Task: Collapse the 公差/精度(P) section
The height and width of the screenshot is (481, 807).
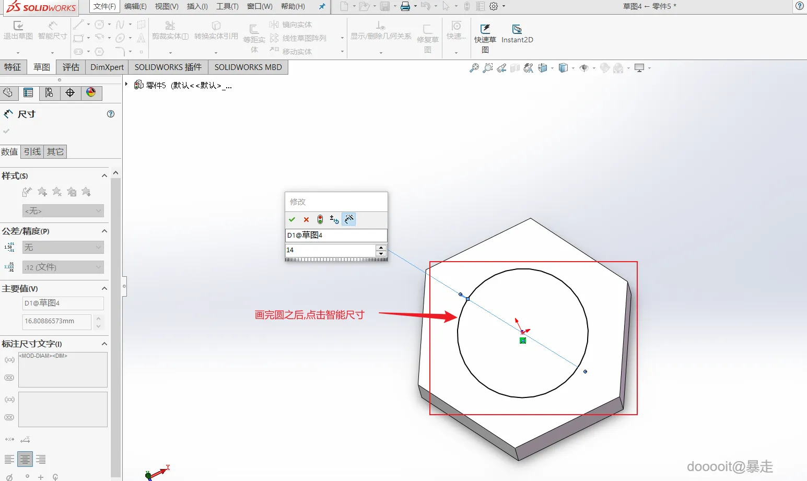Action: click(104, 231)
